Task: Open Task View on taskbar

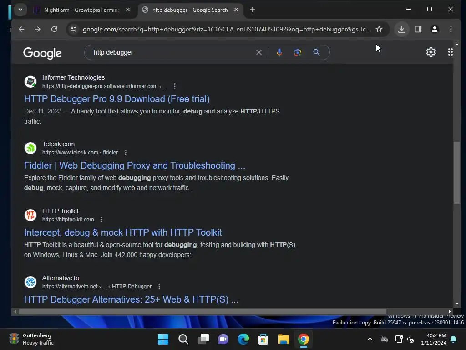Action: pos(203,339)
